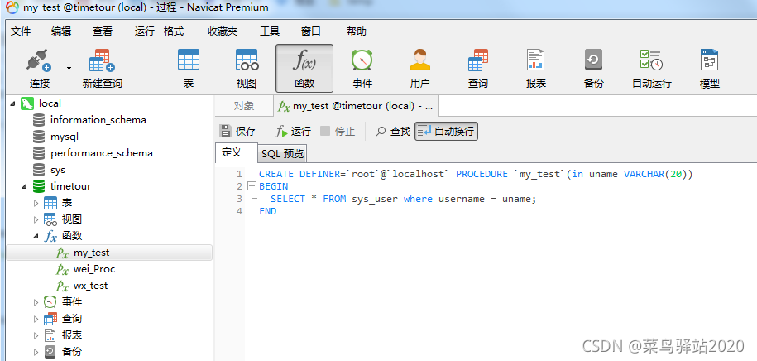Open the 编辑 menu
This screenshot has height=361, width=757.
61,31
